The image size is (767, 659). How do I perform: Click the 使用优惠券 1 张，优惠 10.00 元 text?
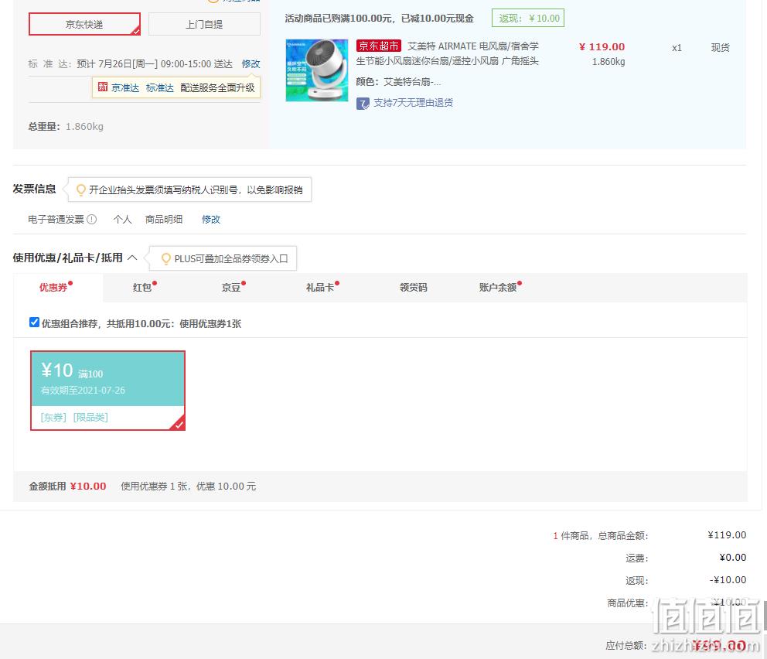(x=189, y=487)
